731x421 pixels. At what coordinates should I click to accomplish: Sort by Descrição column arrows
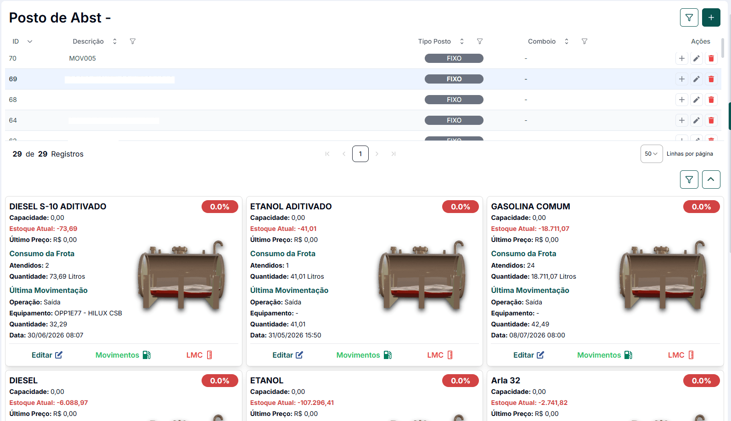(x=115, y=41)
